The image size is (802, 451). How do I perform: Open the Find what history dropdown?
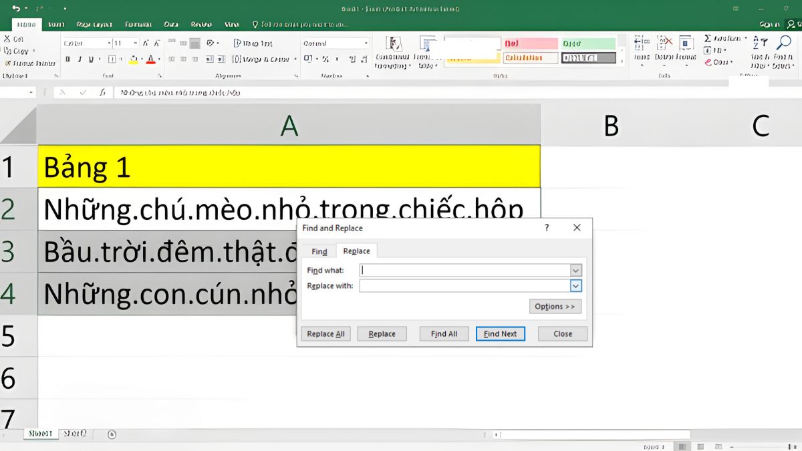(x=575, y=270)
